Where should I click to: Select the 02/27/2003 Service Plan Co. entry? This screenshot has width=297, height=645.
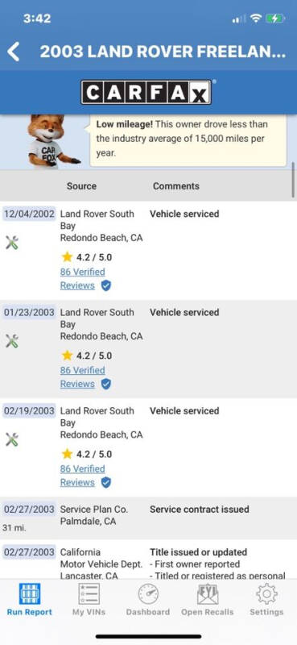click(x=148, y=518)
